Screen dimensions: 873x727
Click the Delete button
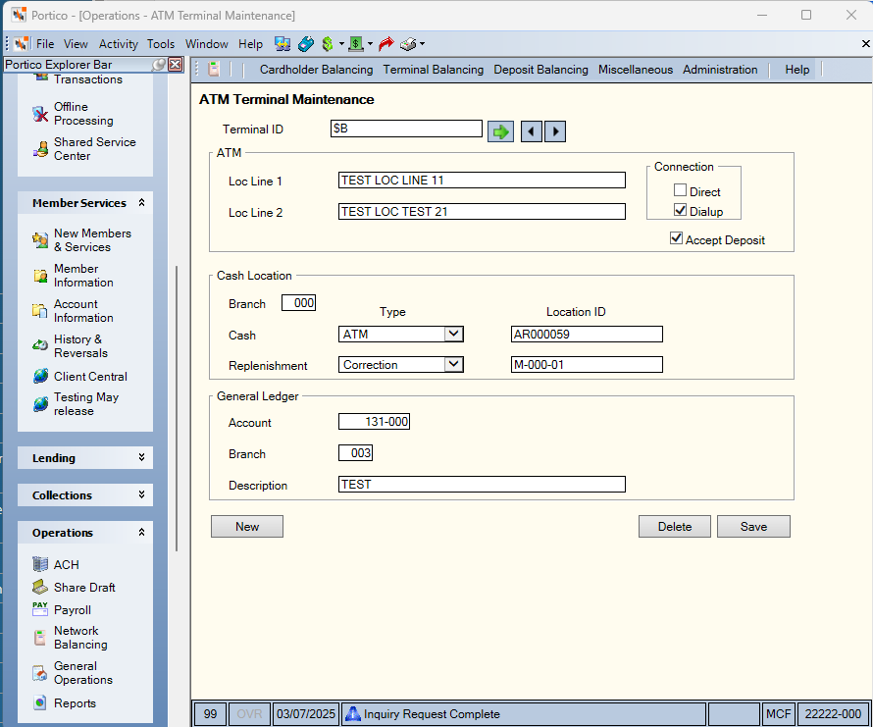[x=675, y=527]
